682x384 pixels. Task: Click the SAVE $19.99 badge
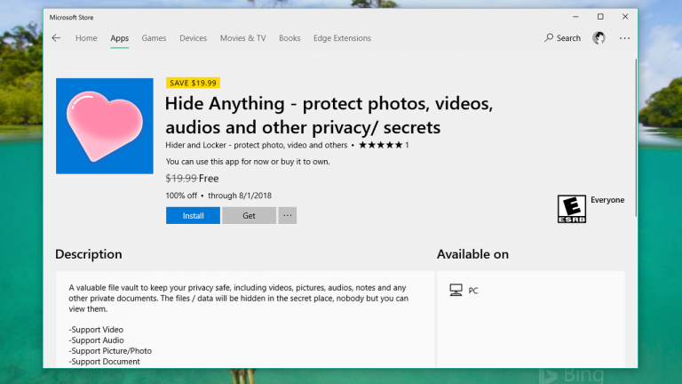click(x=193, y=83)
